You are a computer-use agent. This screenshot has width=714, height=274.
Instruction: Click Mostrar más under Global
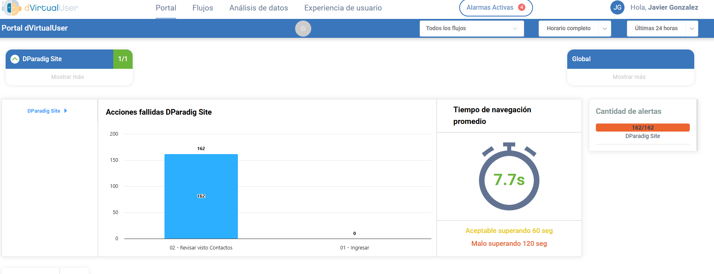[629, 77]
